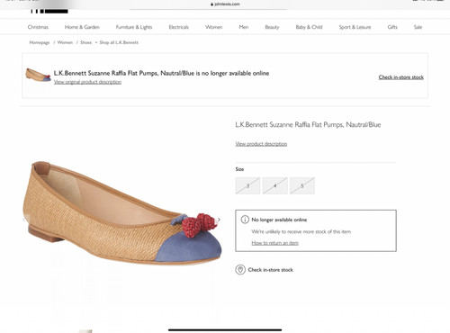Viewport: 450px width, 333px height.
Task: Select unavailable size 4
Action: click(275, 185)
